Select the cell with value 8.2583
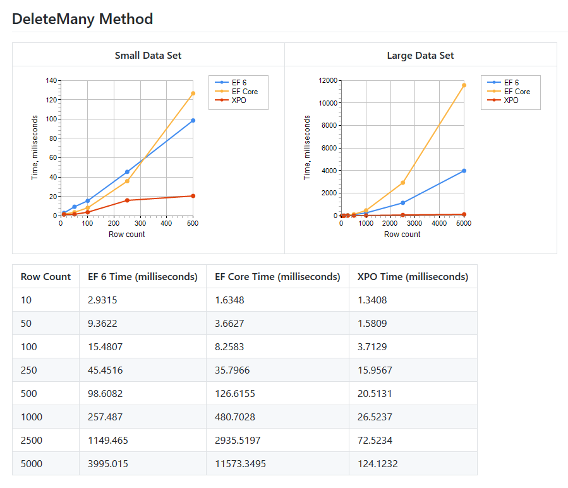This screenshot has width=568, height=488. point(277,346)
